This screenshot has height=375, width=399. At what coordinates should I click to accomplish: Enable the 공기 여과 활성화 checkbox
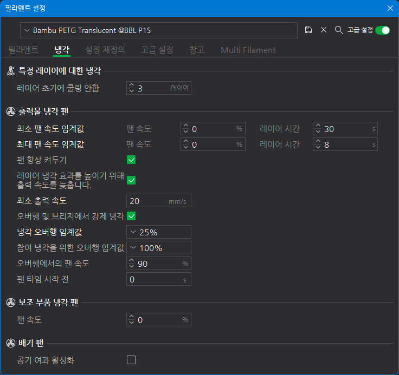pos(131,360)
